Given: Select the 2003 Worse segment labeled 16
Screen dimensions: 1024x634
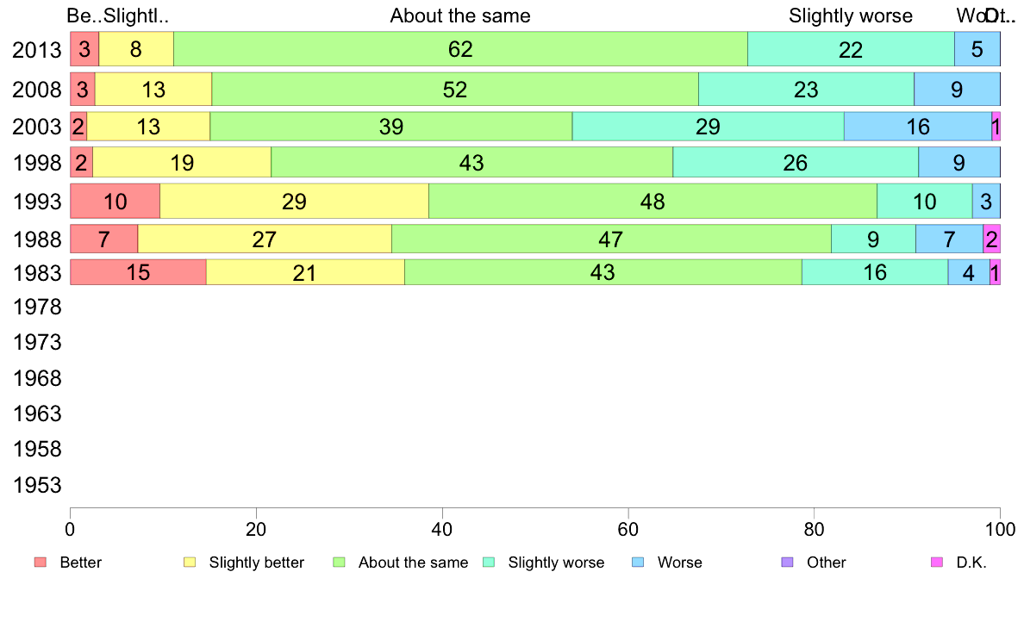Looking at the screenshot, I should 918,127.
